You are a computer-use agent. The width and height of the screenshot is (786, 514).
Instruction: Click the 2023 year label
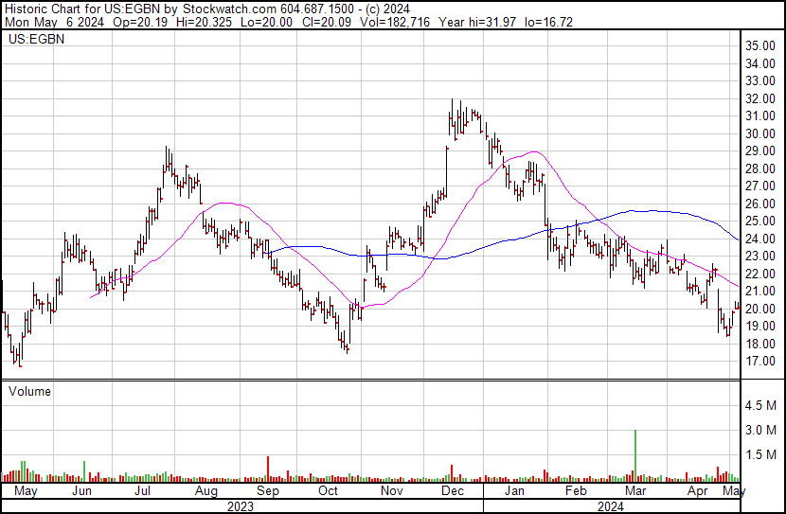tap(241, 506)
